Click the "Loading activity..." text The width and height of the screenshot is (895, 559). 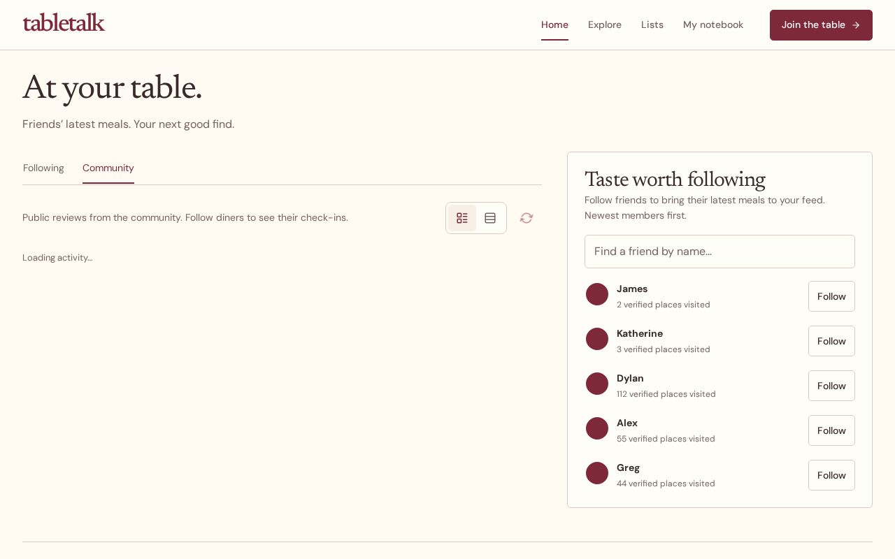[x=57, y=258]
